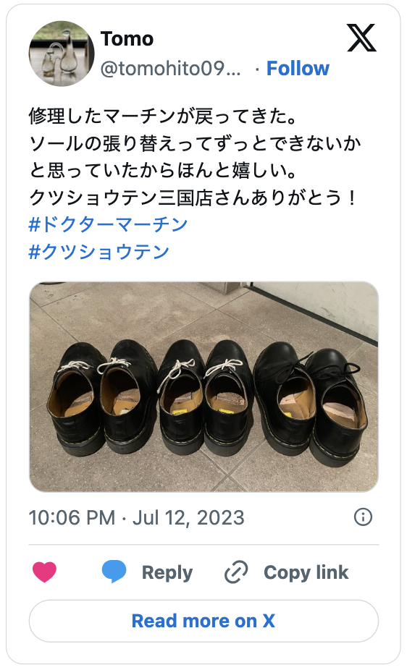Viewport: 407px width, 670px height.
Task: Click the black-laced pair of shoes in the photo
Action: pyautogui.click(x=311, y=404)
